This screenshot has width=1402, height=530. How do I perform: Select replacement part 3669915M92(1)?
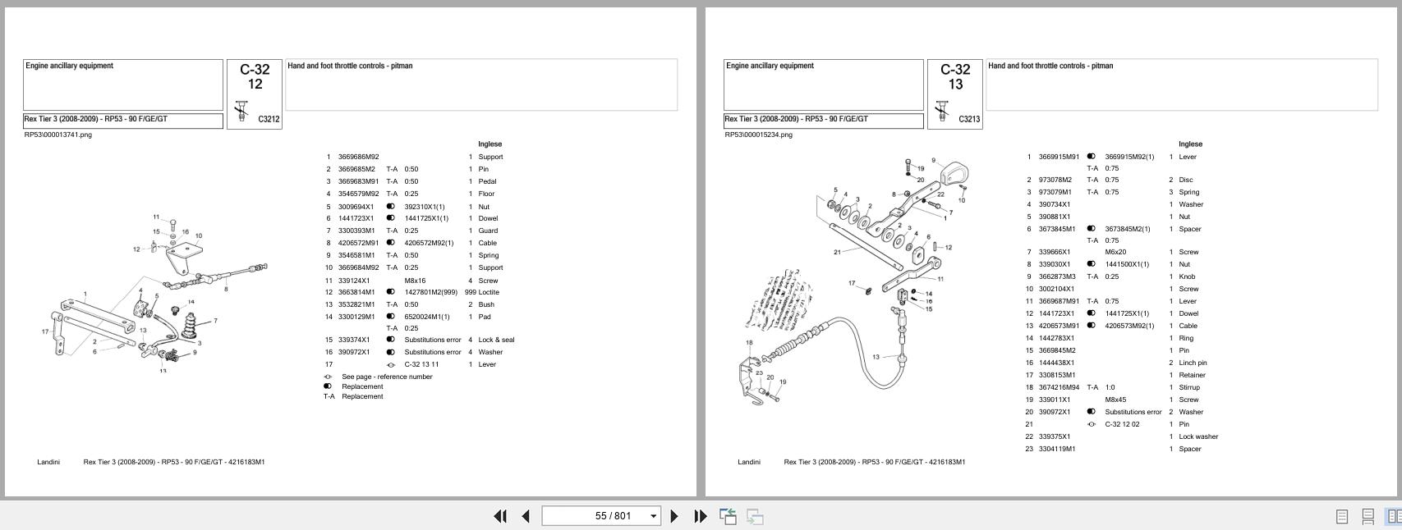point(1129,157)
